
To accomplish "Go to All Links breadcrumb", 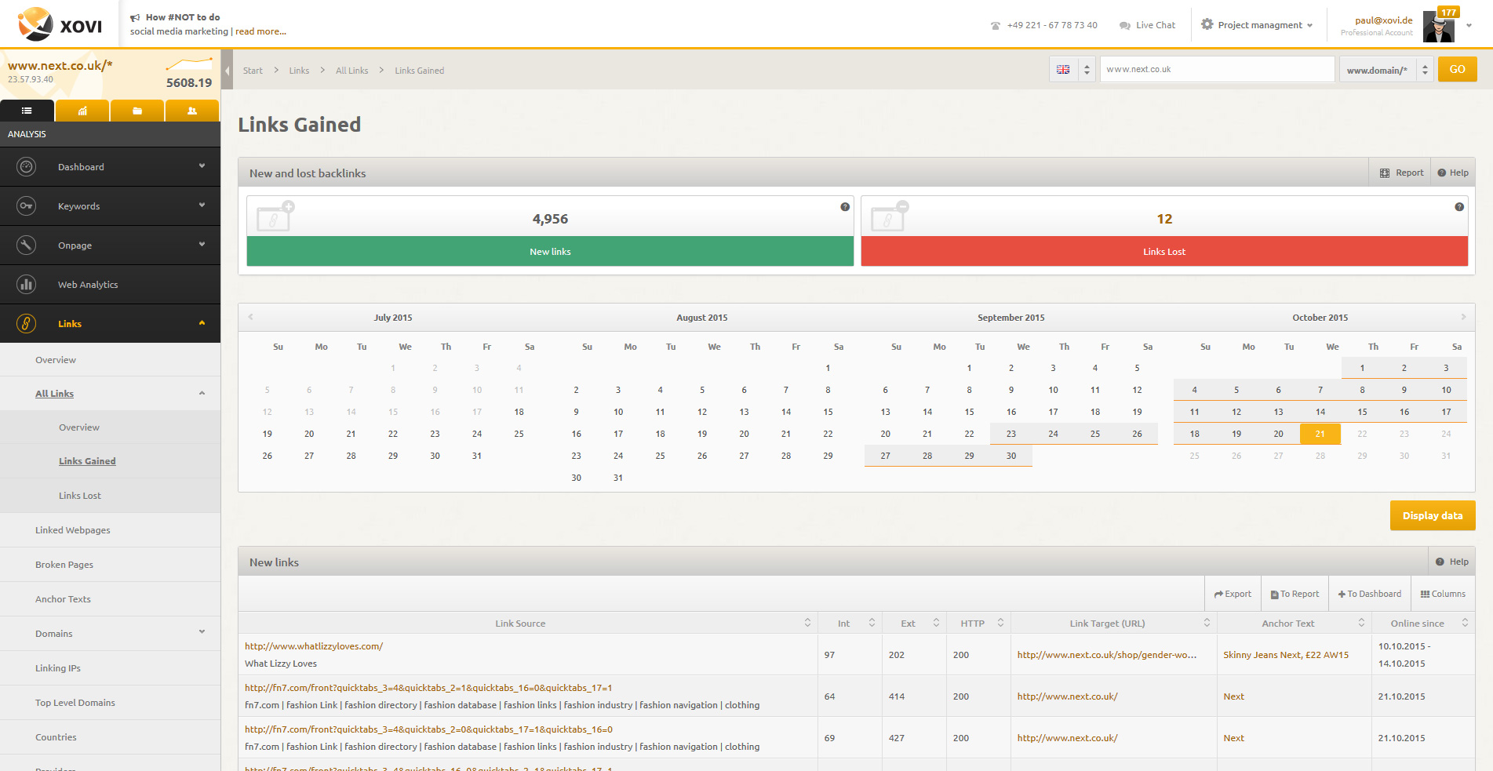I will pos(351,71).
